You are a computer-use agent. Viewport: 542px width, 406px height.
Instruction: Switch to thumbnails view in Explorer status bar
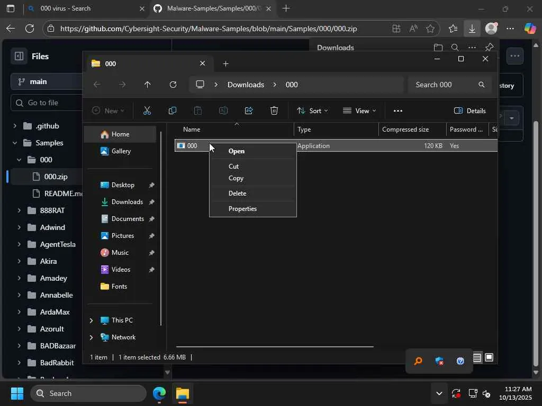(489, 357)
